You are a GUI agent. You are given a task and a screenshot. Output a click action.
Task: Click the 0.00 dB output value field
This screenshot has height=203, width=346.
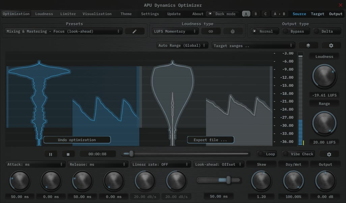coord(325,196)
